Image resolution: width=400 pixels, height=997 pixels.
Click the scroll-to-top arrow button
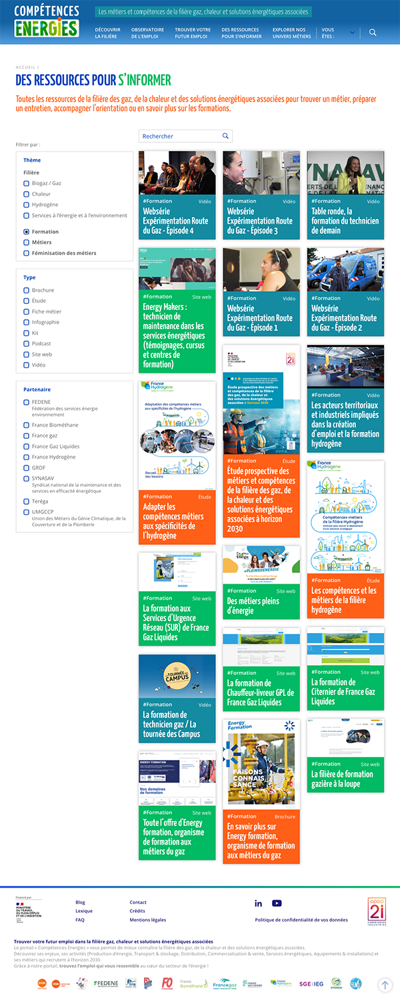pos(385,985)
